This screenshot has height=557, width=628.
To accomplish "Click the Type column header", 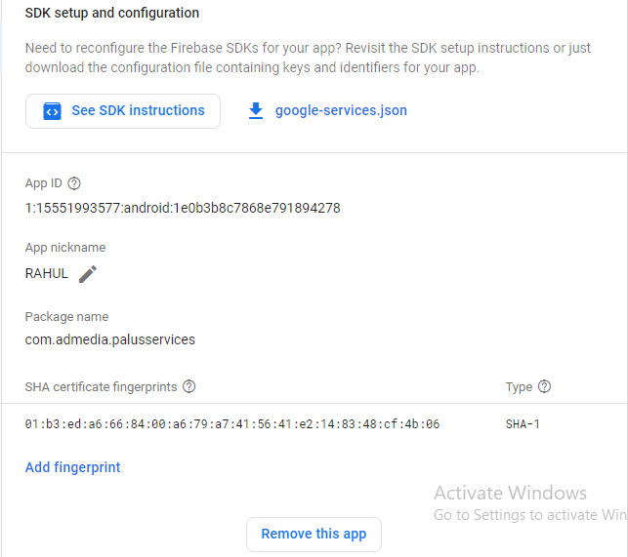I will pyautogui.click(x=519, y=387).
